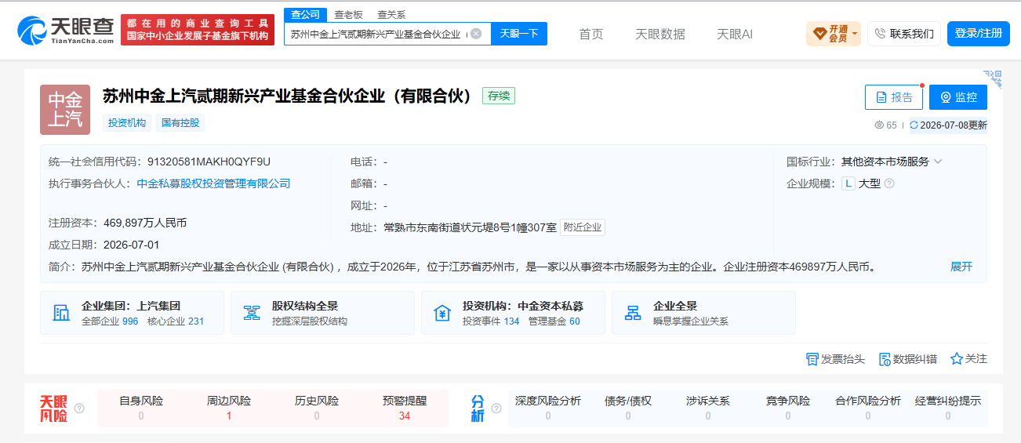Click the QR code icon
Viewport: 1021px width, 443px height.
(995, 78)
